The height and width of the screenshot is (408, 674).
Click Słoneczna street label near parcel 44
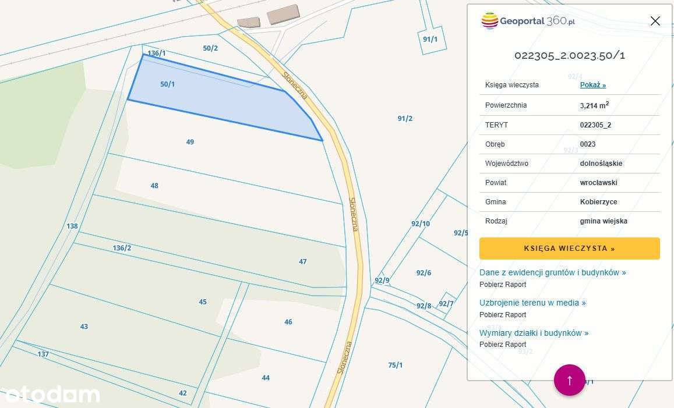coord(345,358)
